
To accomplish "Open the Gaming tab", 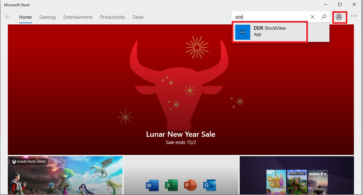I will click(x=47, y=17).
